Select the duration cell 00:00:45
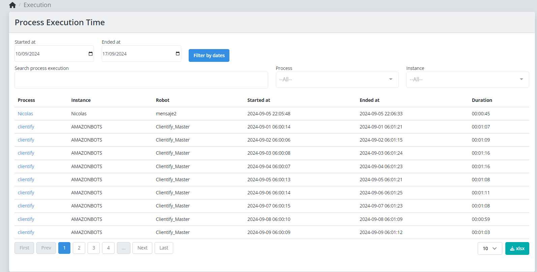 pos(481,114)
